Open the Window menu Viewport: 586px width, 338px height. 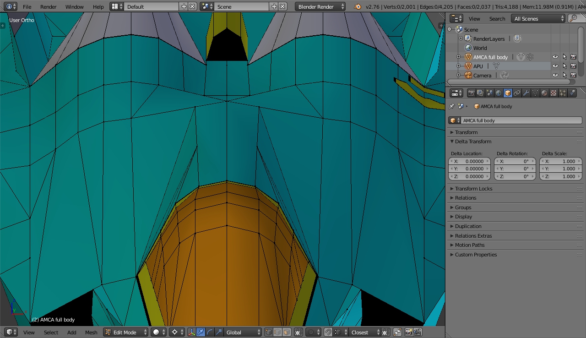click(x=74, y=6)
